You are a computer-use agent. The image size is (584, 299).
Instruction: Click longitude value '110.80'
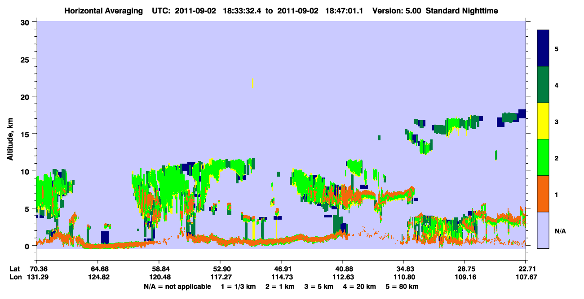click(x=404, y=277)
